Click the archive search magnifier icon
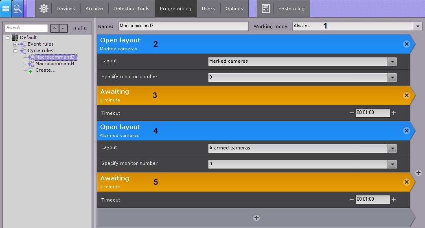Screen dimensions: 425x228 tap(18, 8)
